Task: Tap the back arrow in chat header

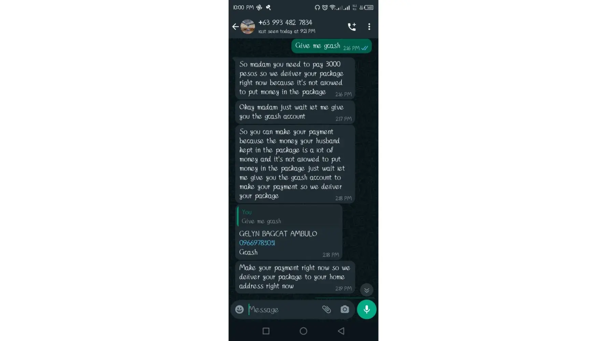Action: tap(235, 27)
